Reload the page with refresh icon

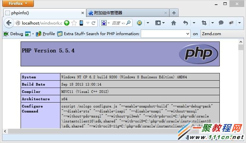point(94,23)
